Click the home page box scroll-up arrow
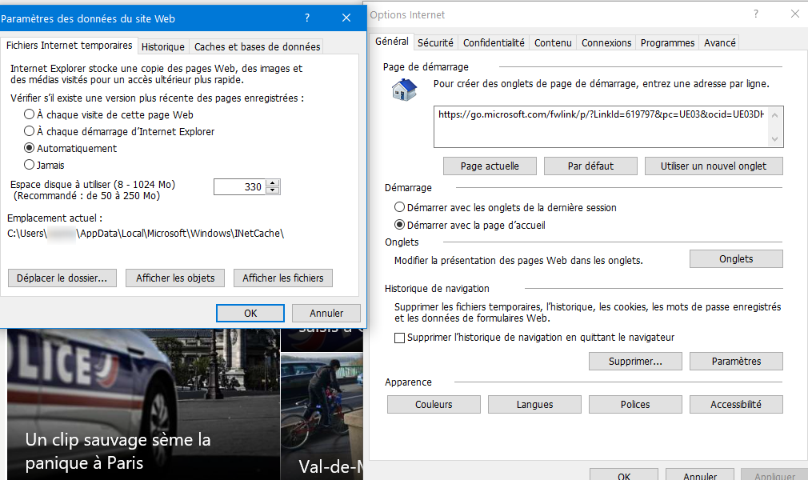Image resolution: width=808 pixels, height=480 pixels. click(774, 115)
